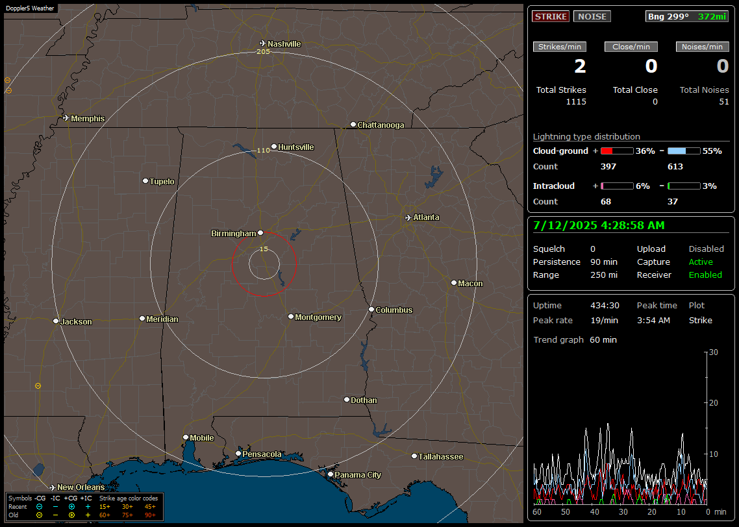Click the New Orleans airport plane icon
This screenshot has height=527, width=739.
[53, 487]
